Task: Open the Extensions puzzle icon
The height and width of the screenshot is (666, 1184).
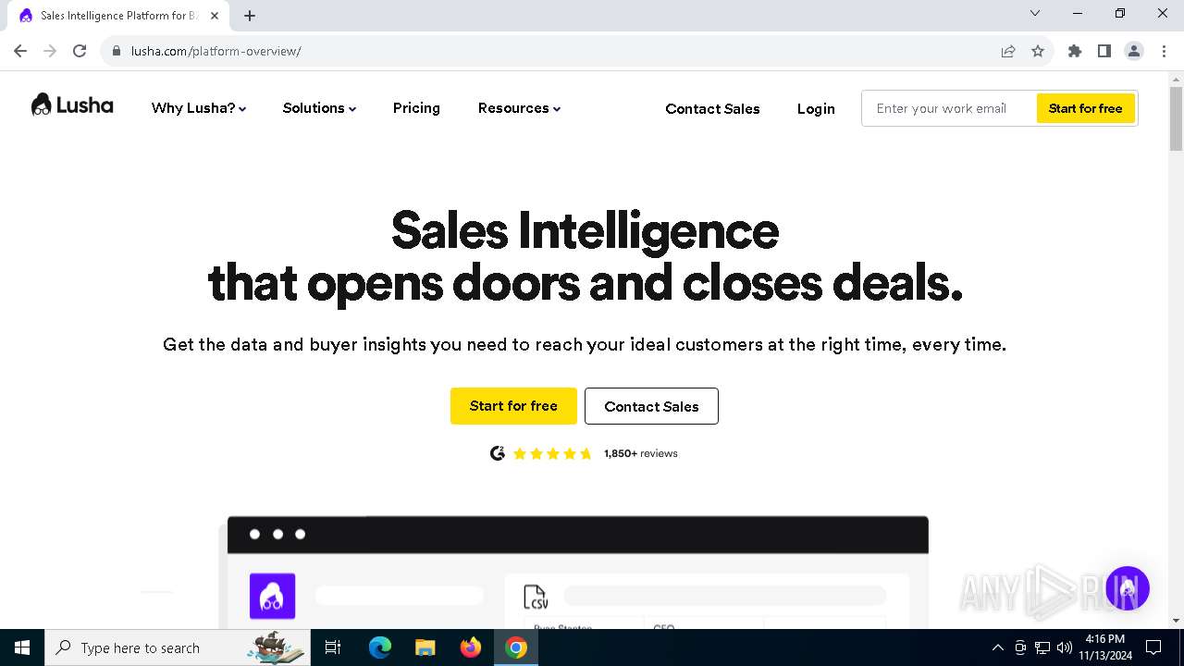Action: 1075,51
